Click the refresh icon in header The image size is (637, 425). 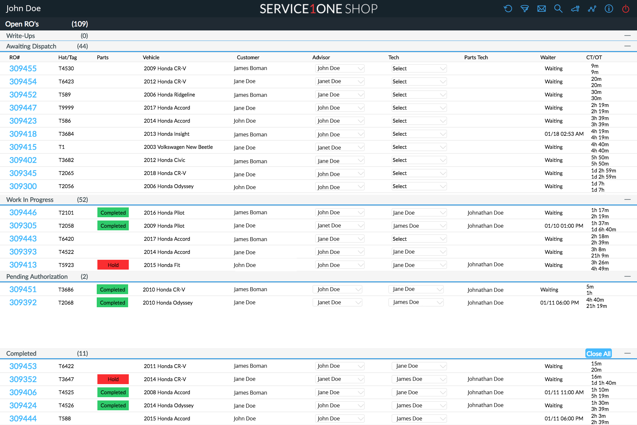click(508, 9)
